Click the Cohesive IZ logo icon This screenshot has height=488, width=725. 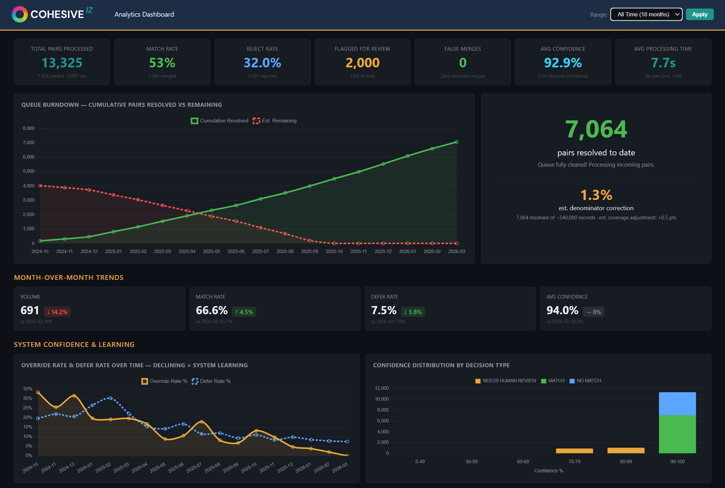pyautogui.click(x=19, y=14)
